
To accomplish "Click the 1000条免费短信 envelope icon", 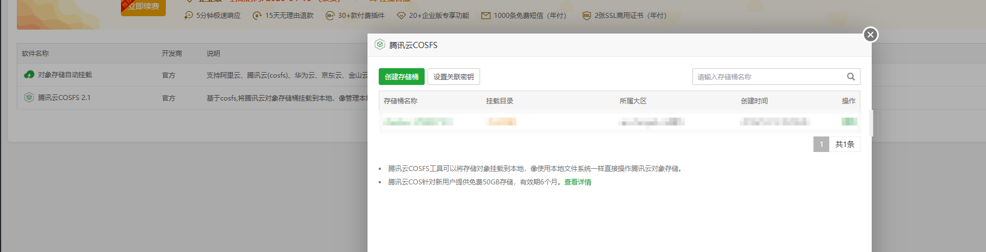I will click(x=486, y=15).
